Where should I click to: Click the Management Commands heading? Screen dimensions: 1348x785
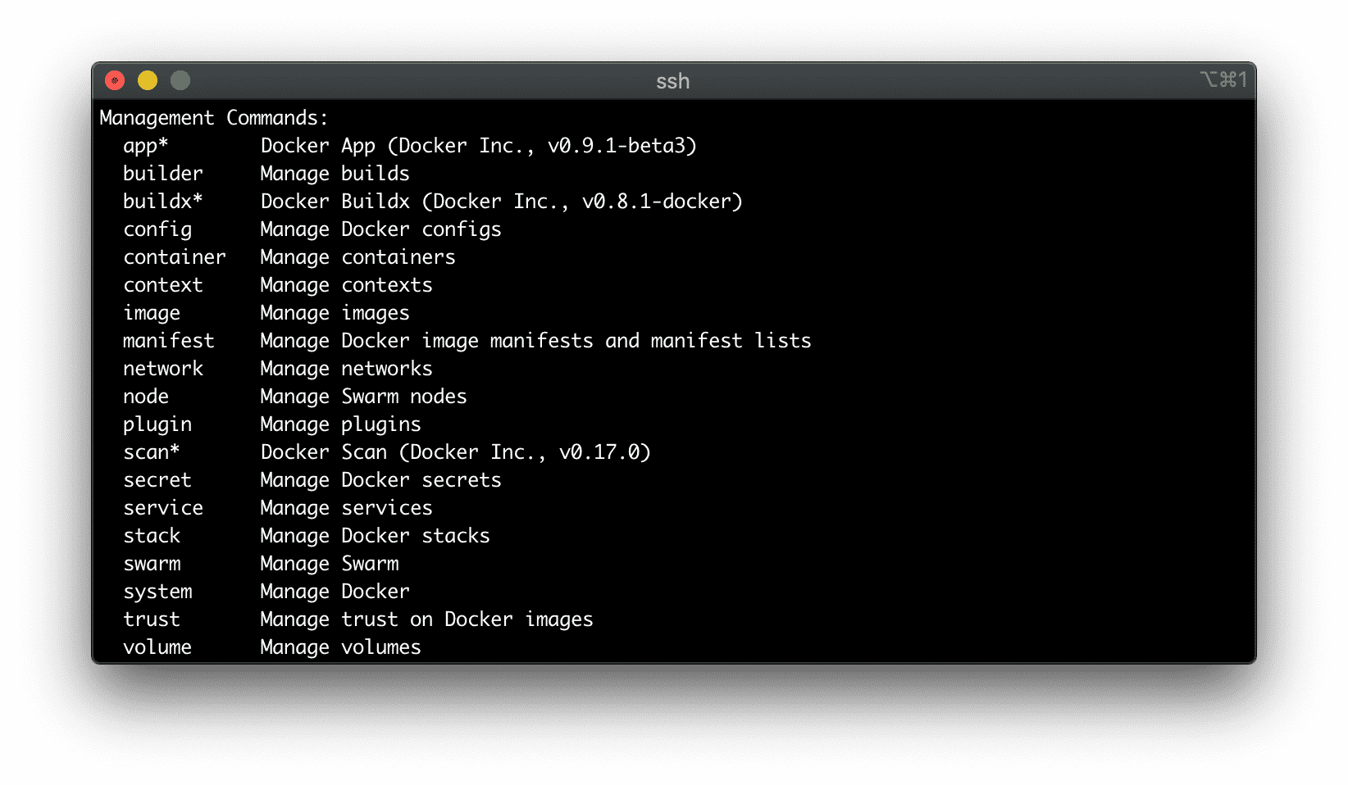click(213, 118)
